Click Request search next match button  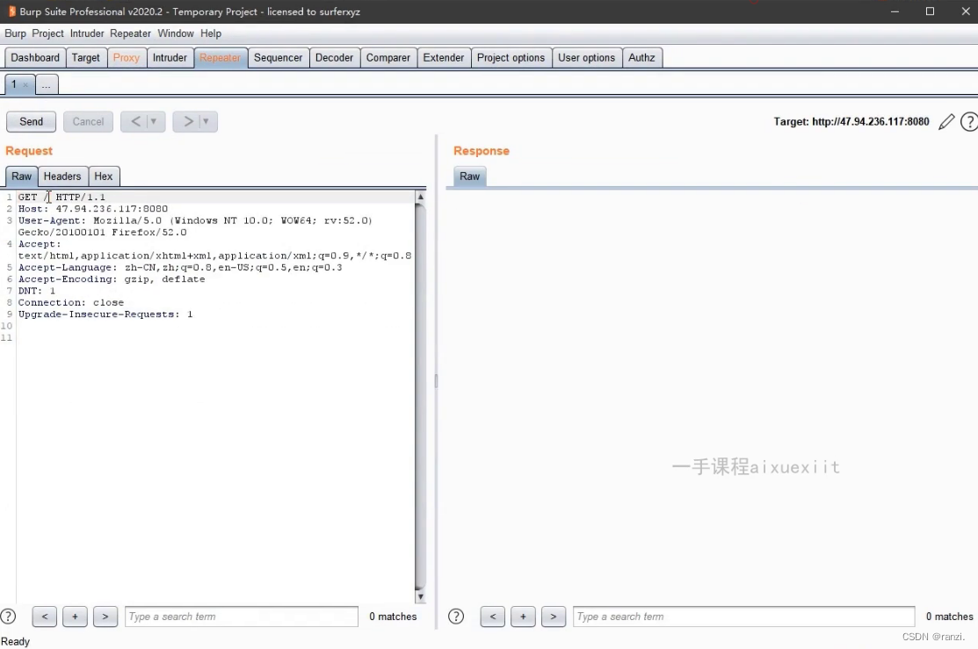(105, 617)
